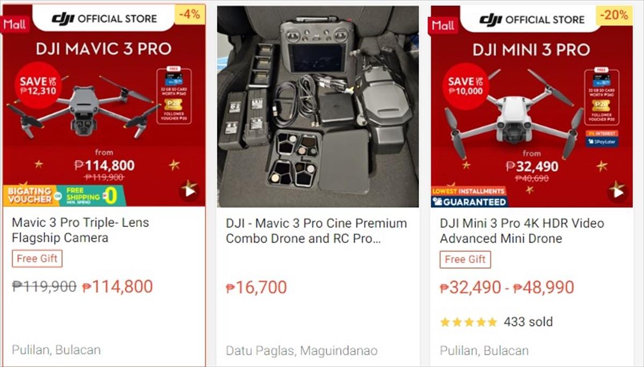Click the Mavic 3 Pro Cine combo photo
Screen dimensions: 644x367
click(x=318, y=106)
